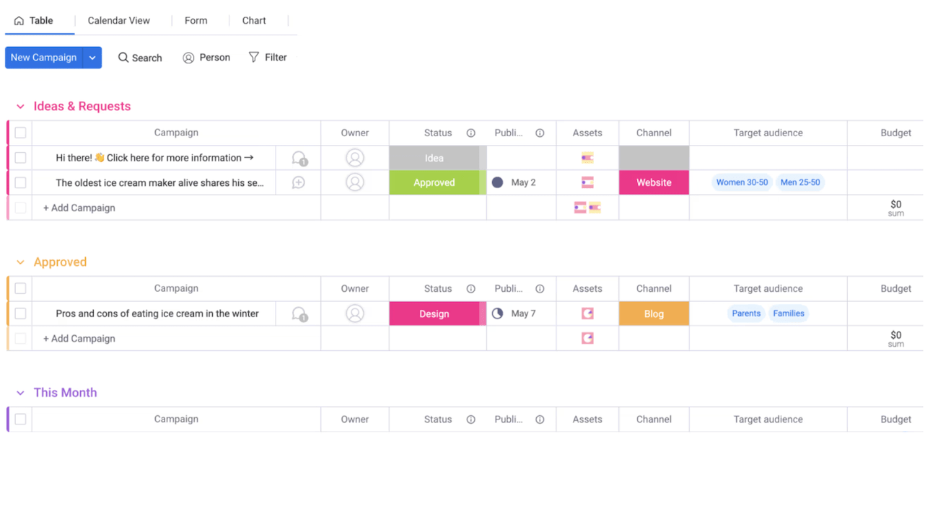
Task: Open the conversation bubble on the 'Hi there!' row
Action: pos(298,157)
